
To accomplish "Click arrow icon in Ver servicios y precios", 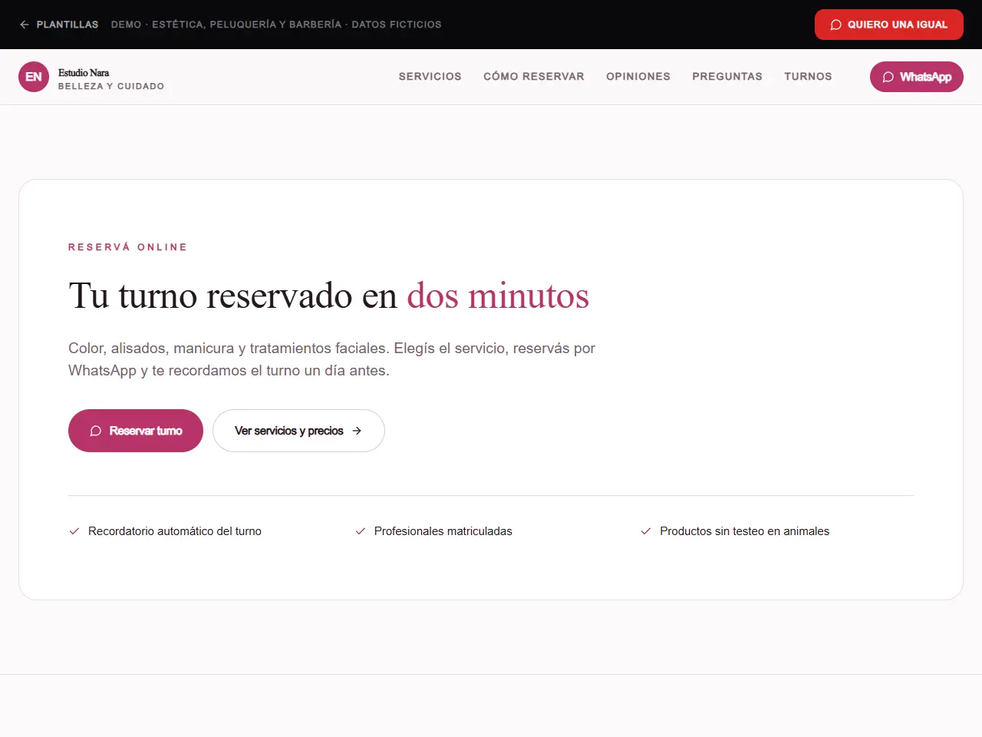I will pyautogui.click(x=357, y=431).
